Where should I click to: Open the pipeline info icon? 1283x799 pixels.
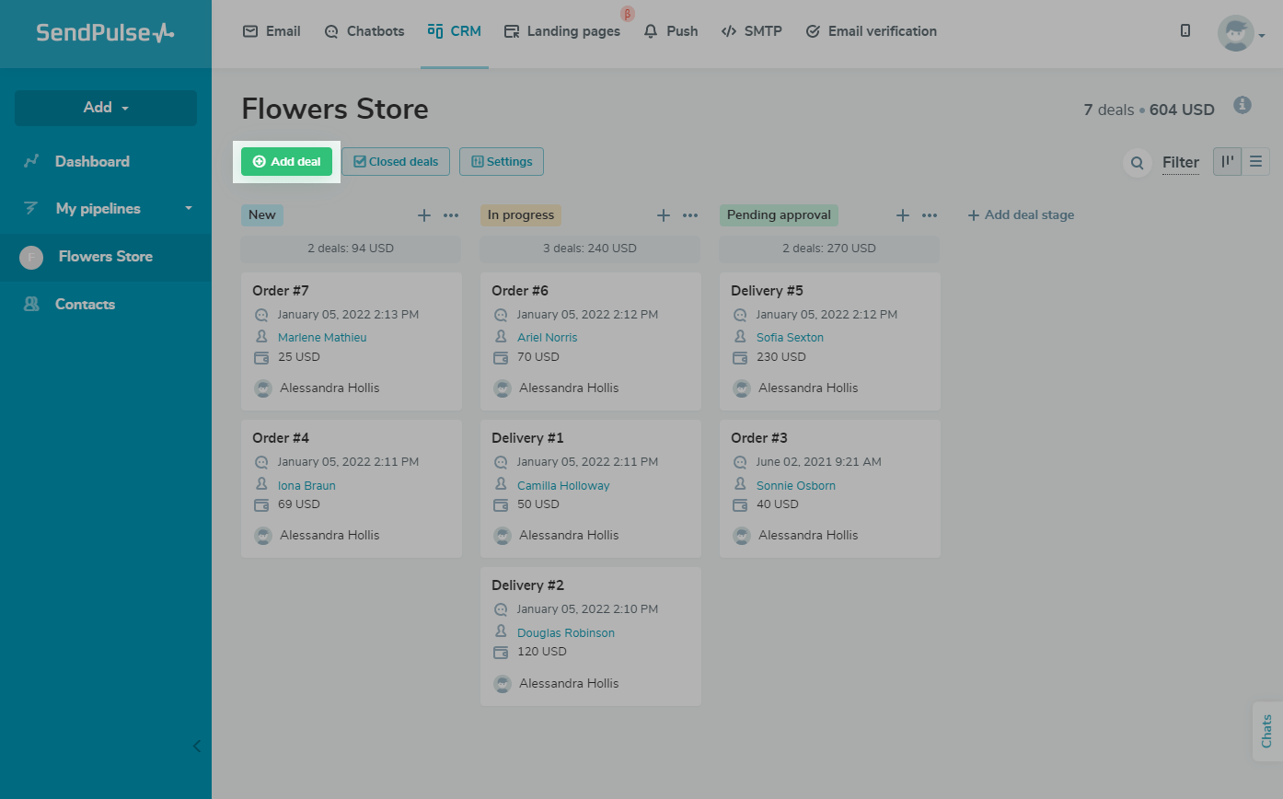coord(1243,105)
